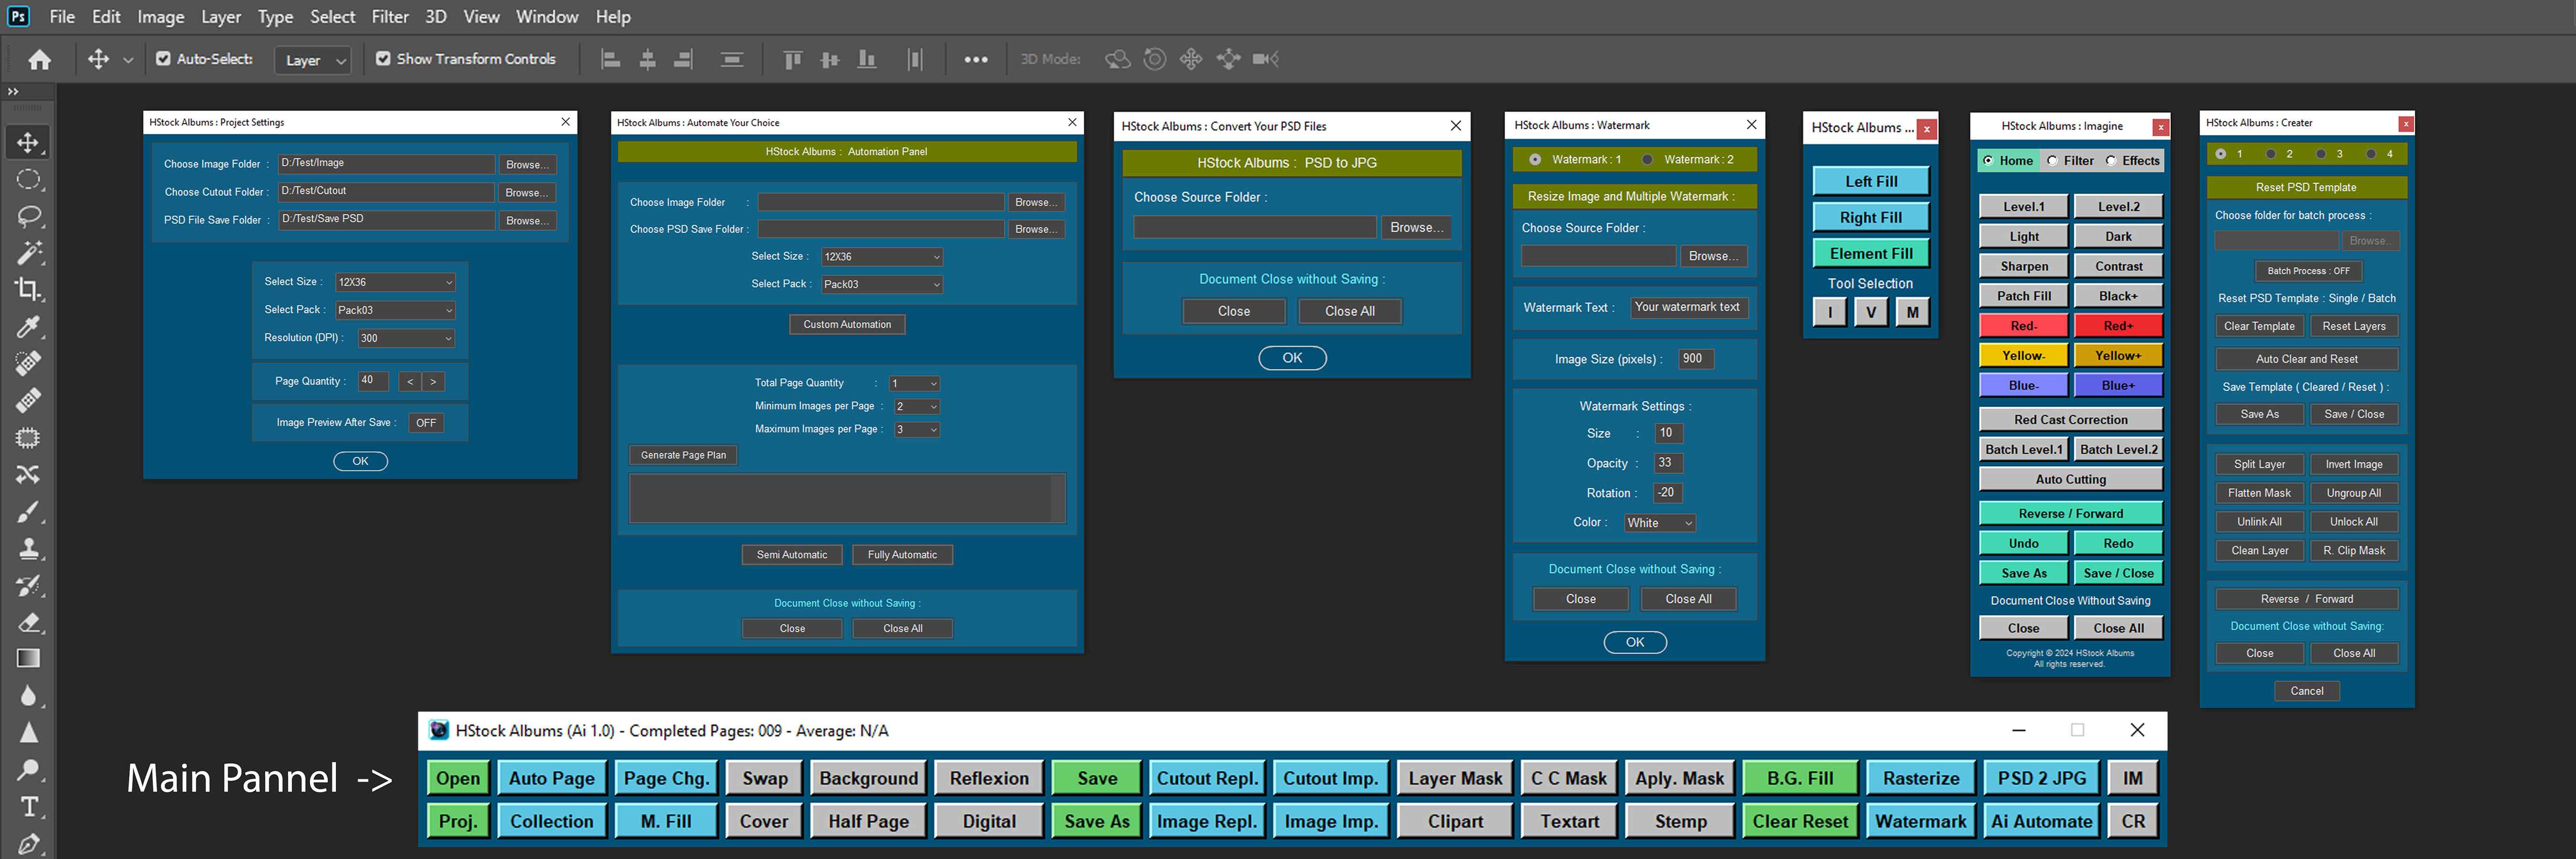Open the three-dots align options menu
The image size is (2576, 859).
975,59
